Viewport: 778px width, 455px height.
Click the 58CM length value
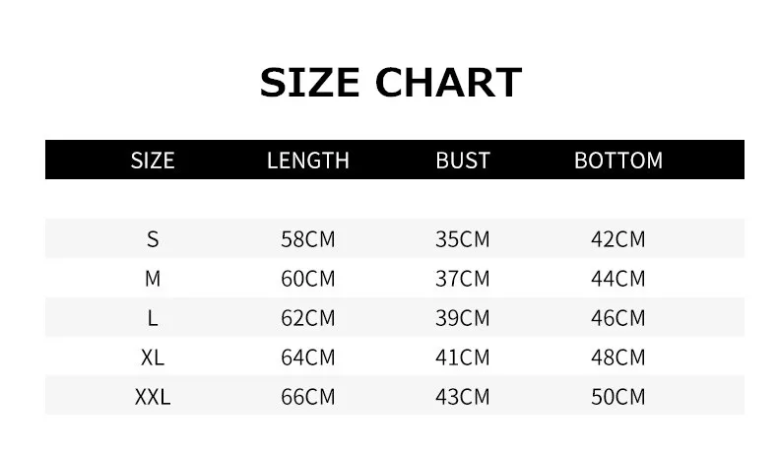coord(307,239)
